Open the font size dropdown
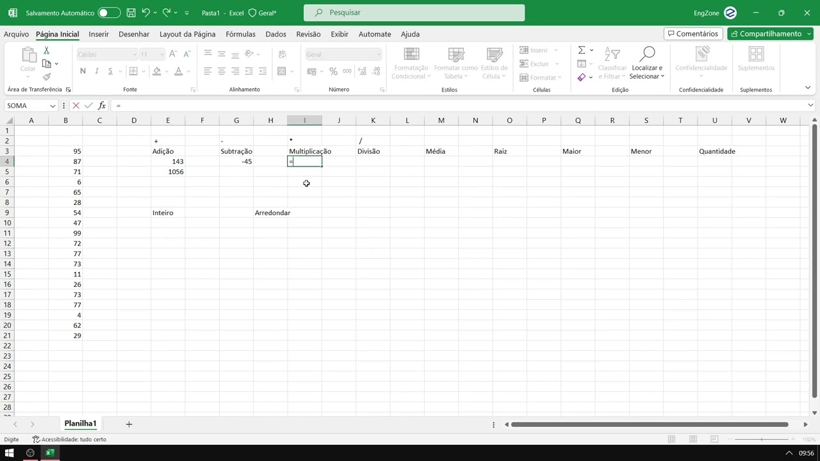 point(161,54)
